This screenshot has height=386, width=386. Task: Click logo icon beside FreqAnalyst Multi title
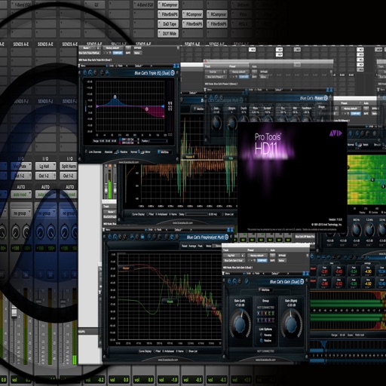(x=227, y=237)
